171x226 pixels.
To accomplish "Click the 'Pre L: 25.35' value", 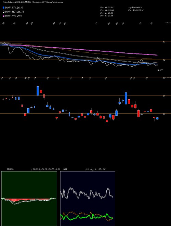I will (x=107, y=13).
